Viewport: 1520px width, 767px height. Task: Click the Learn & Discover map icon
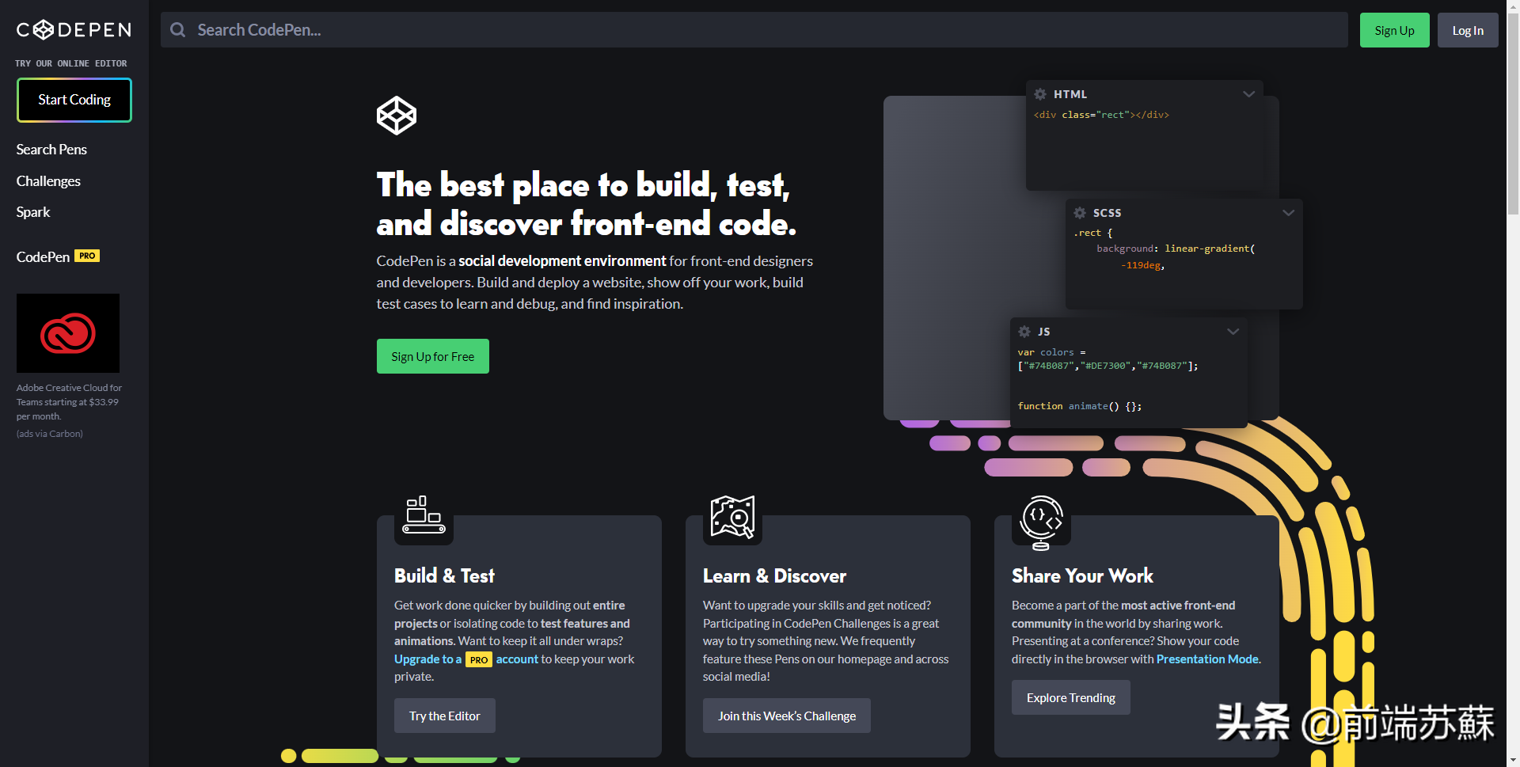(732, 517)
